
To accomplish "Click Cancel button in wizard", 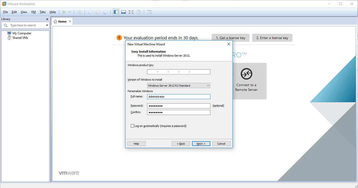I will tap(221, 144).
